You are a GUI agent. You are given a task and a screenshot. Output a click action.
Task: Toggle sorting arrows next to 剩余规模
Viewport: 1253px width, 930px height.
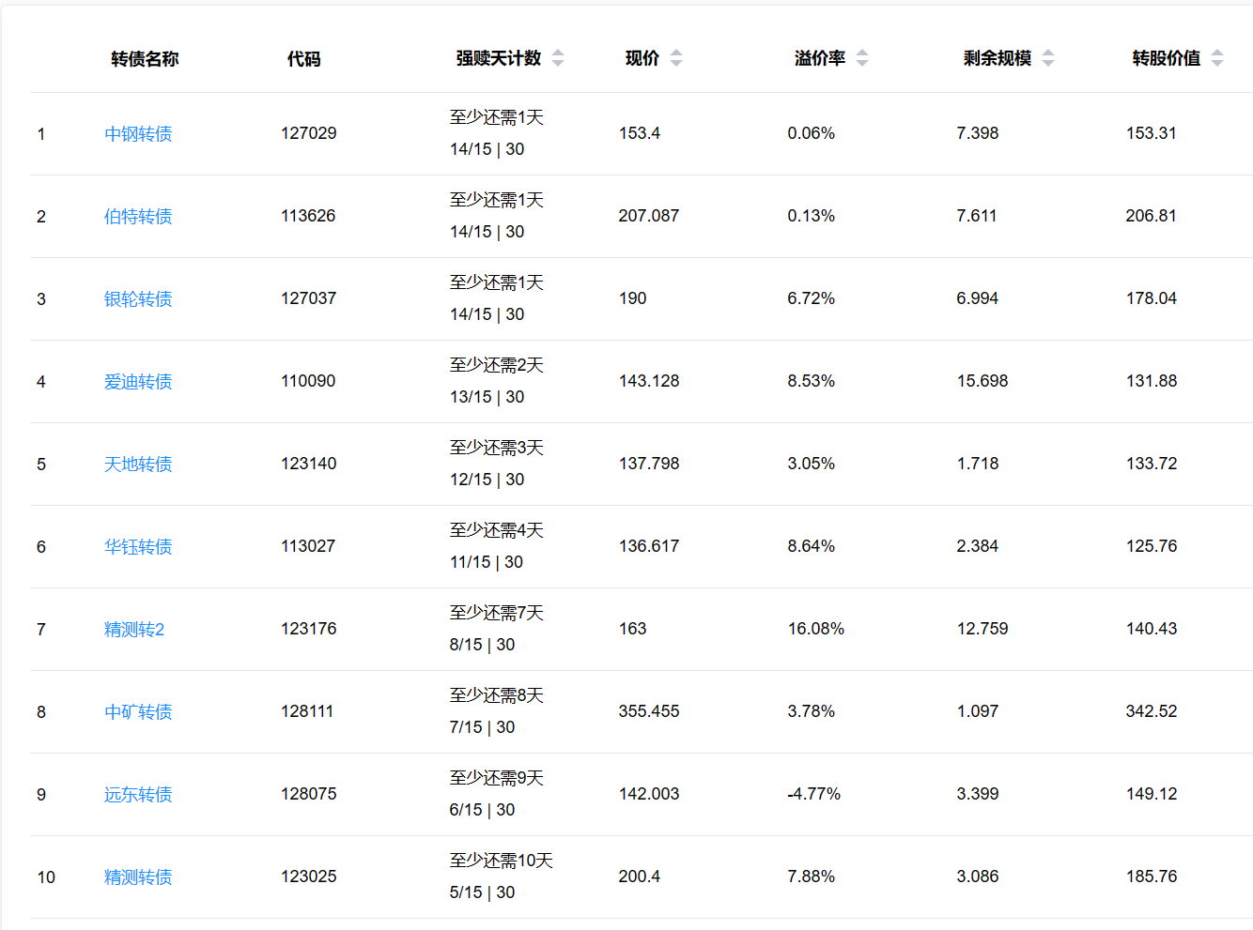pyautogui.click(x=1048, y=58)
